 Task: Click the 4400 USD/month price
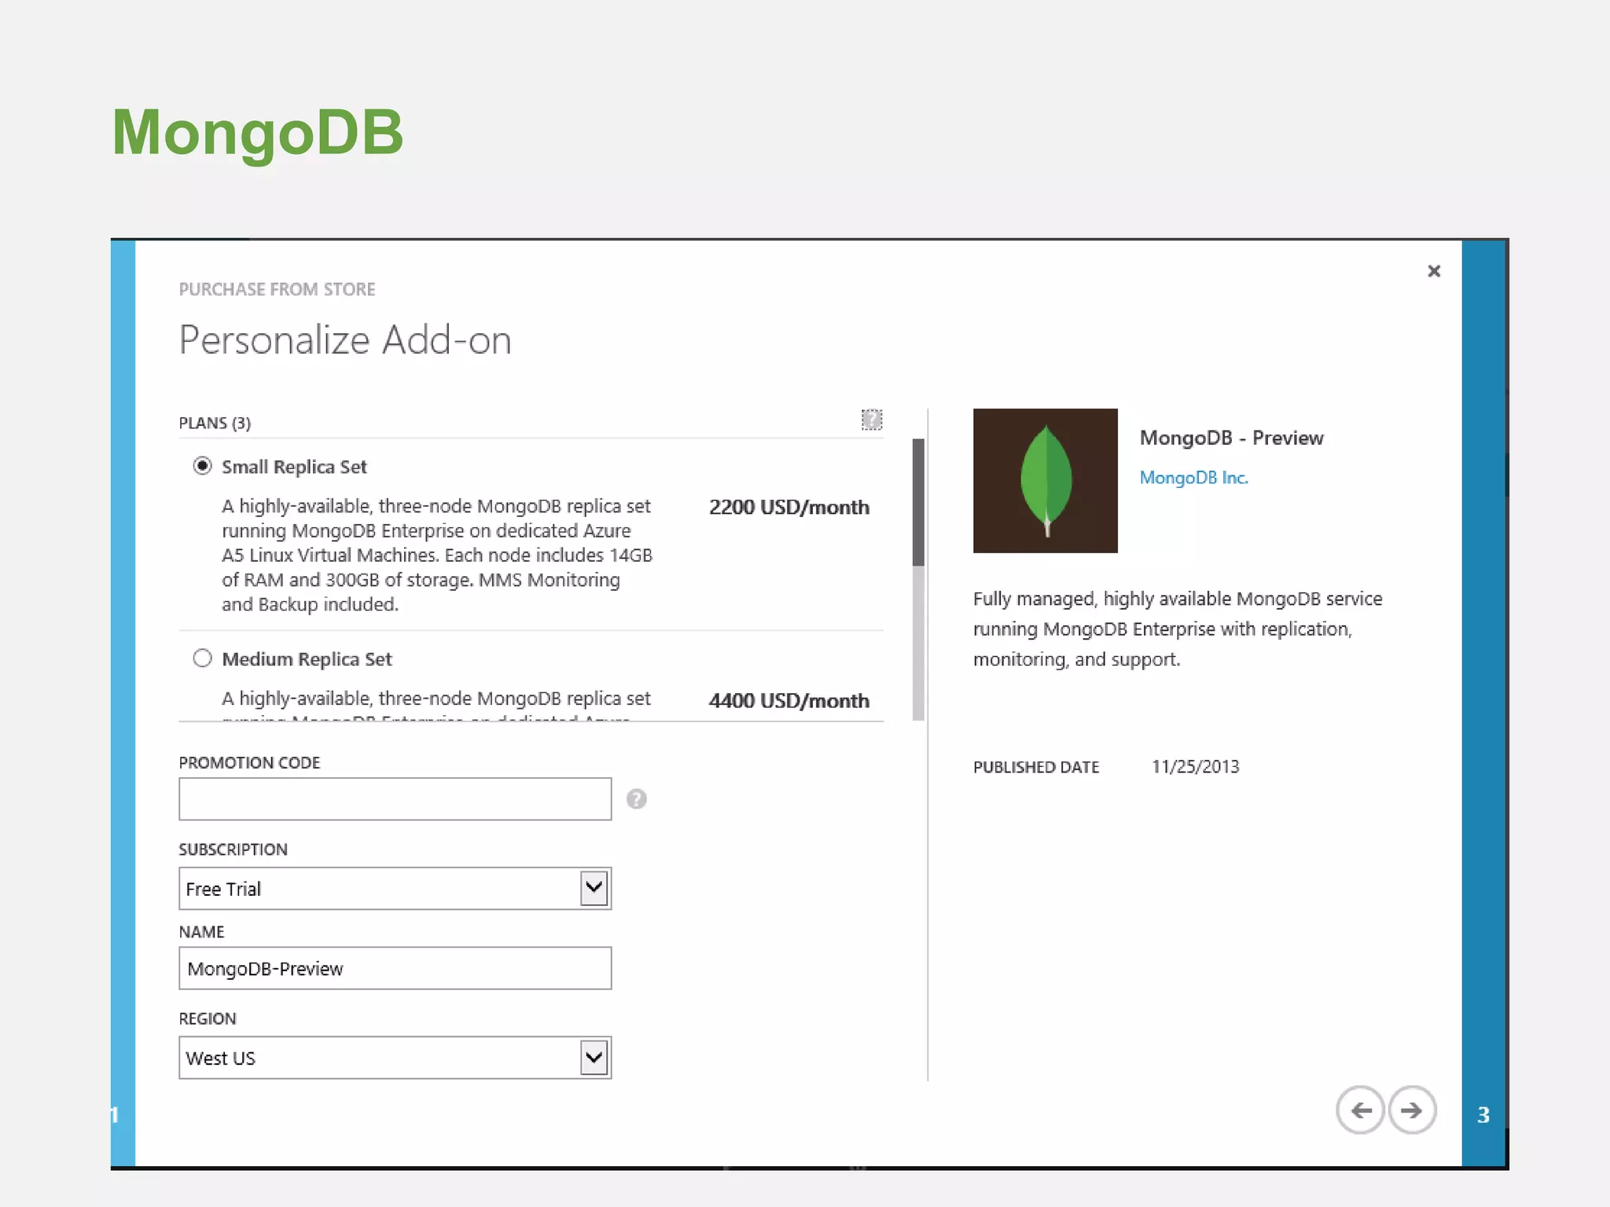coord(789,701)
